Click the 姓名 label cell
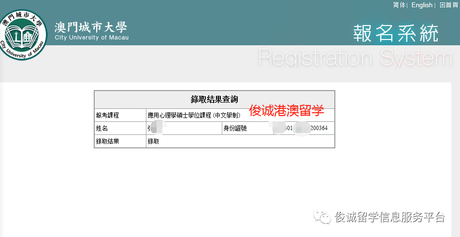460x237 pixels. (120, 128)
